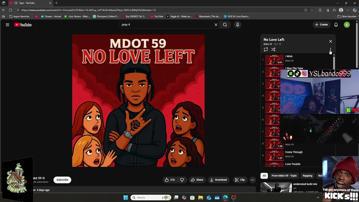Open the Create button menu

(x=321, y=25)
